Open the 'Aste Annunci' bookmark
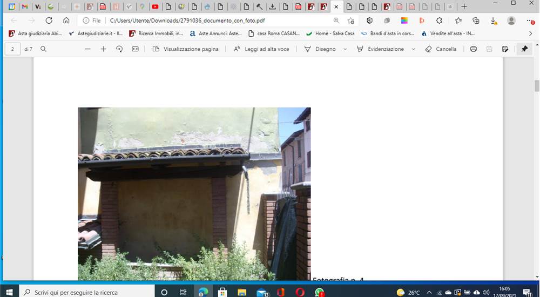This screenshot has height=297, width=540. coord(216,33)
